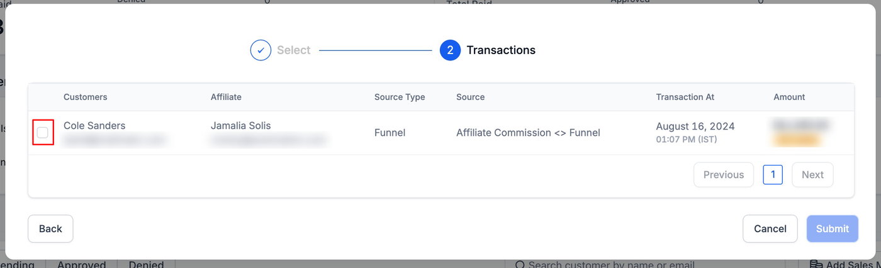Go back to the Select step label
The height and width of the screenshot is (268, 881).
tap(293, 50)
